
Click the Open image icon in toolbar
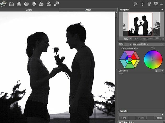tap(11, 4)
